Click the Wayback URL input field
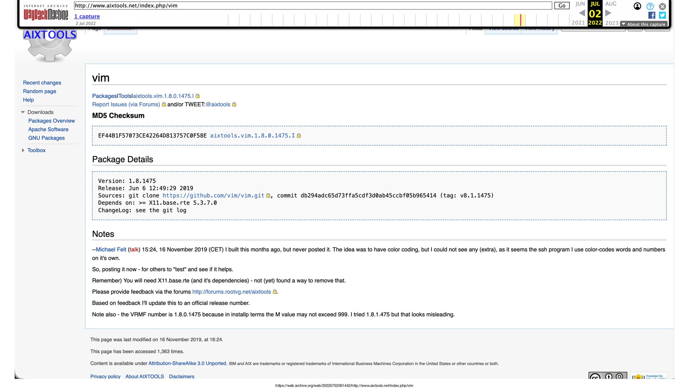 click(313, 6)
